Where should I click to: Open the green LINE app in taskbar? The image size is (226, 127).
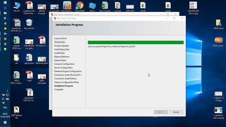coord(5,49)
